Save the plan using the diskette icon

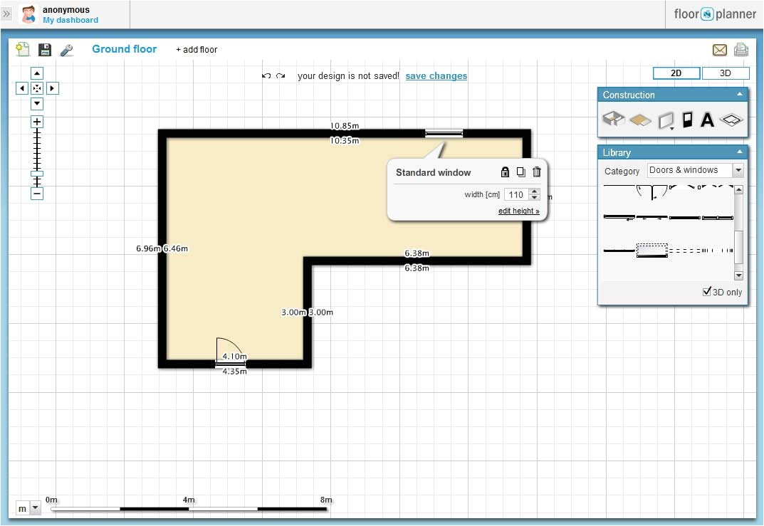(x=44, y=49)
